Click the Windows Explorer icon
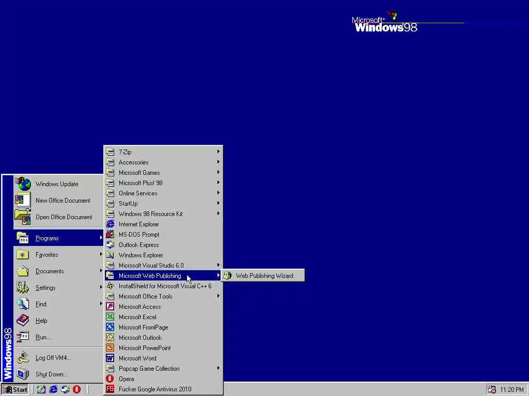The width and height of the screenshot is (529, 396). coord(111,255)
